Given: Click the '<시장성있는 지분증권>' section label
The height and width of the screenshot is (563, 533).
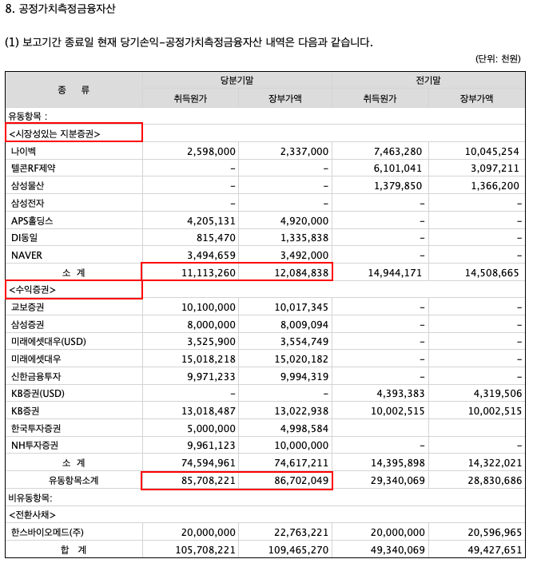Looking at the screenshot, I should pyautogui.click(x=54, y=134).
